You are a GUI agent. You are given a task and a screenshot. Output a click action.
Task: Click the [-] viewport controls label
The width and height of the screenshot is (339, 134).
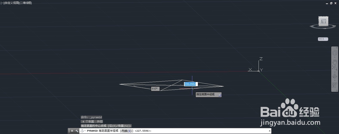coord(2,3)
